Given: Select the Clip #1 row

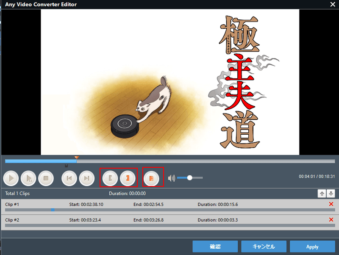Looking at the screenshot, I should pyautogui.click(x=170, y=206).
